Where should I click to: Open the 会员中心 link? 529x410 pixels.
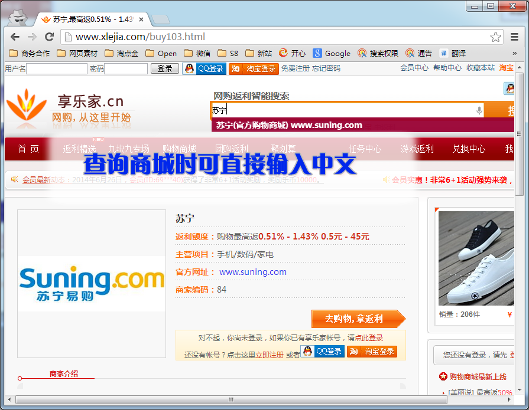pyautogui.click(x=414, y=68)
